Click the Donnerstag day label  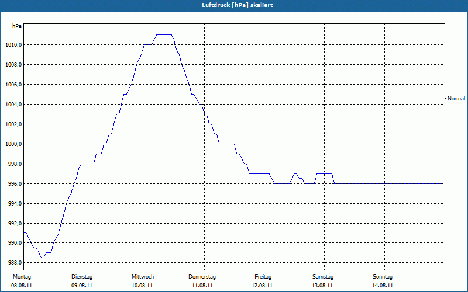point(202,277)
